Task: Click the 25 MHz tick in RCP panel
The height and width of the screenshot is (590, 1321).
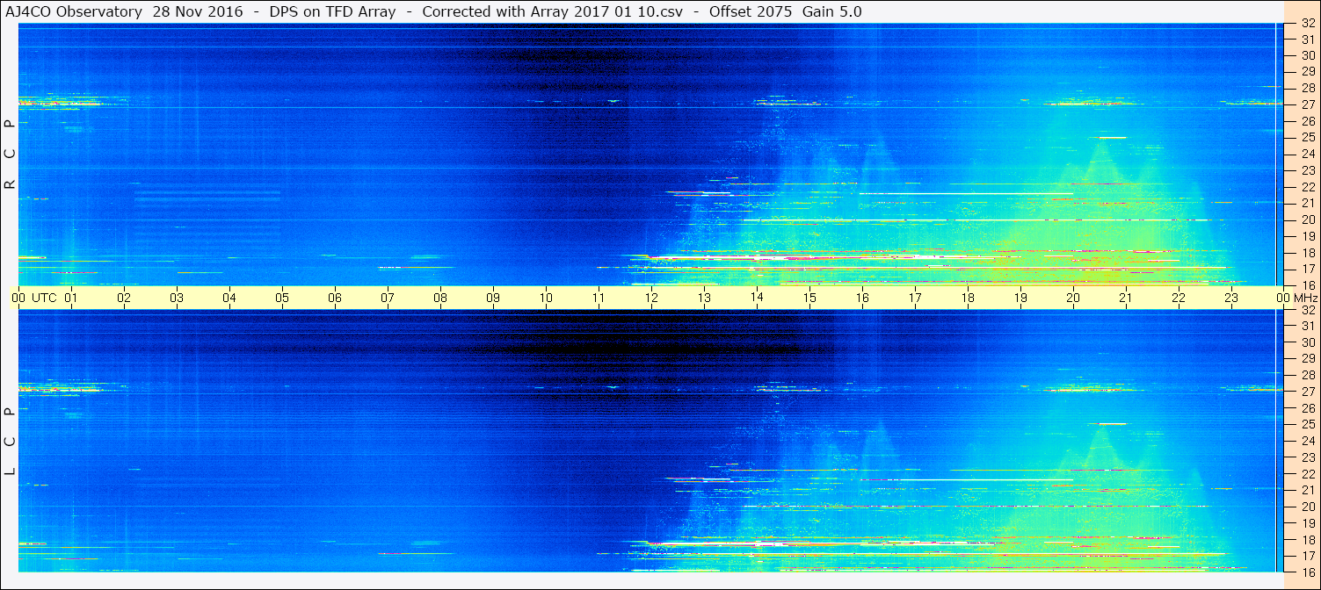Action: coord(1308,137)
